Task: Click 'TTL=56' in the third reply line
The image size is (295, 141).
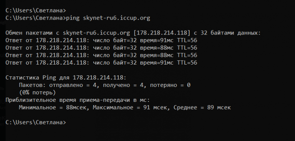Action: 187,55
